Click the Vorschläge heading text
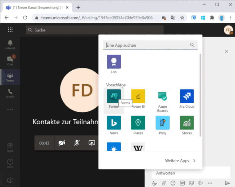 click(x=116, y=85)
